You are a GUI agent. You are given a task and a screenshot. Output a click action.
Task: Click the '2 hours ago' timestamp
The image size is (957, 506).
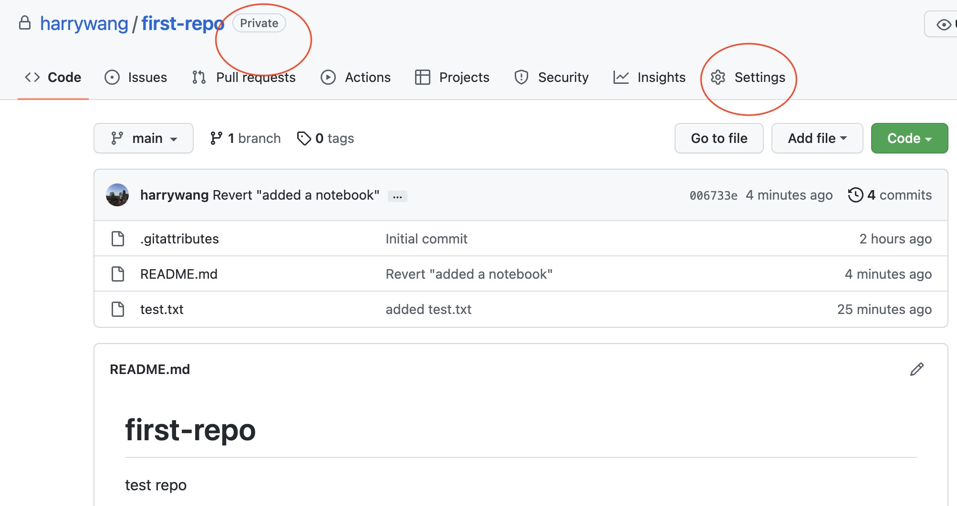[x=895, y=239]
